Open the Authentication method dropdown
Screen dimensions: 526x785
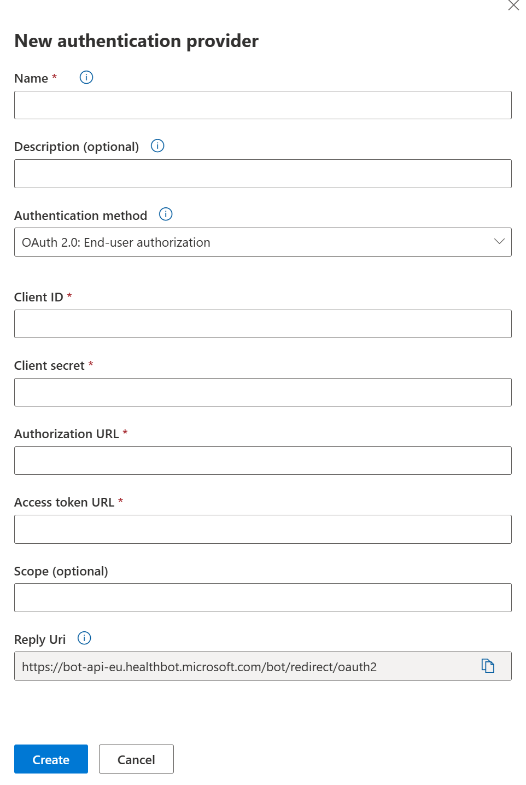[x=263, y=242]
